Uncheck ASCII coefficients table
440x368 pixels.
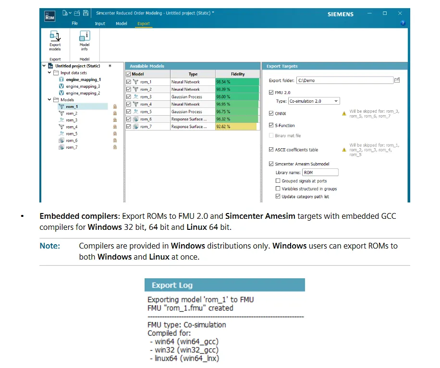271,150
